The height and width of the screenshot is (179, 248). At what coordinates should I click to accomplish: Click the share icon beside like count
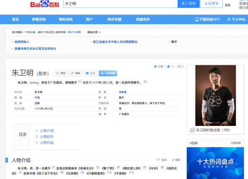179,66
